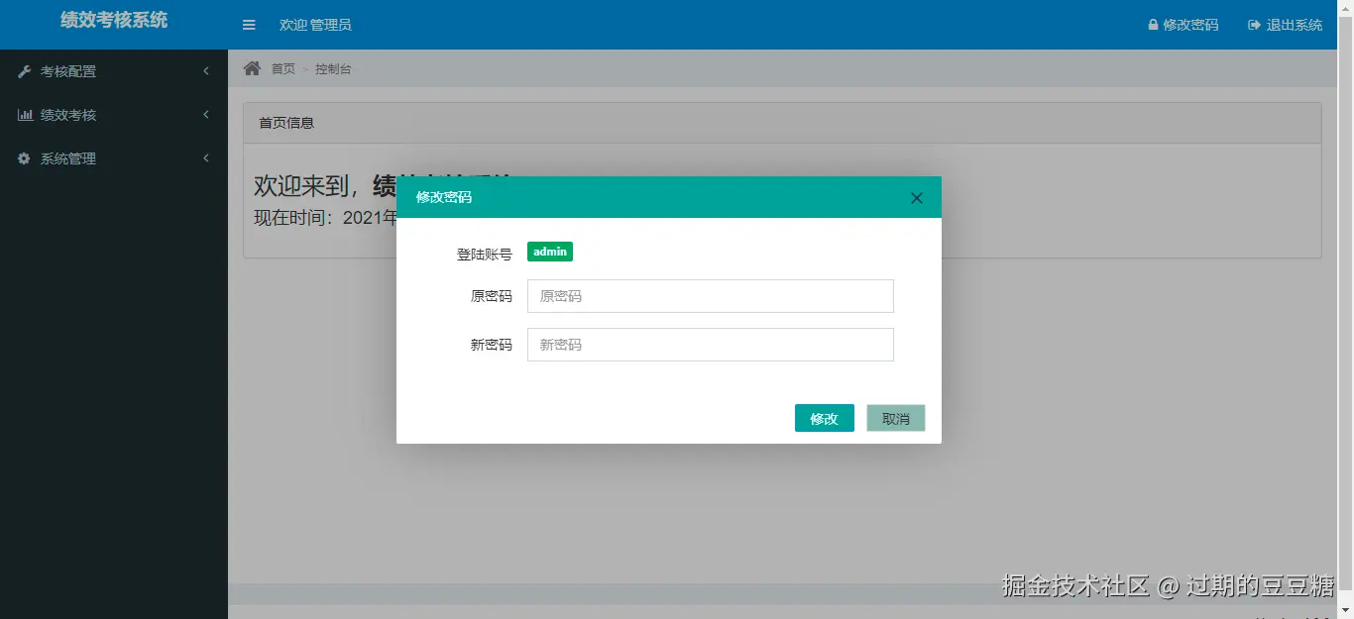Click the 修改 button to confirm
Image resolution: width=1354 pixels, height=619 pixels.
824,418
